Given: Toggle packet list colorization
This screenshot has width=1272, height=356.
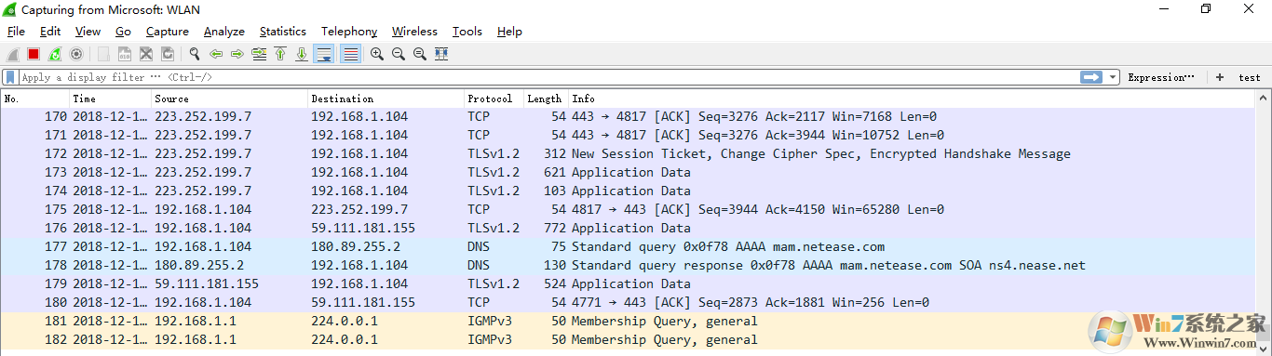Looking at the screenshot, I should tap(350, 54).
